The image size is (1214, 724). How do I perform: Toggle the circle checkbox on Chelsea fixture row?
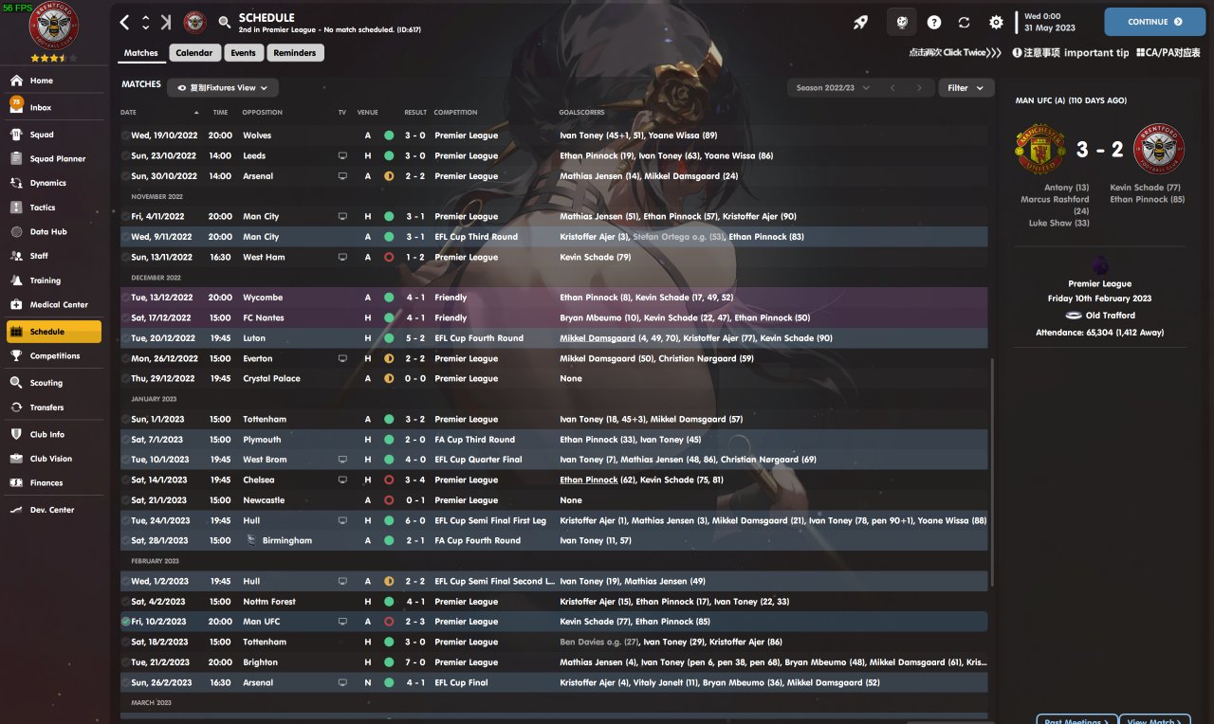coord(126,480)
